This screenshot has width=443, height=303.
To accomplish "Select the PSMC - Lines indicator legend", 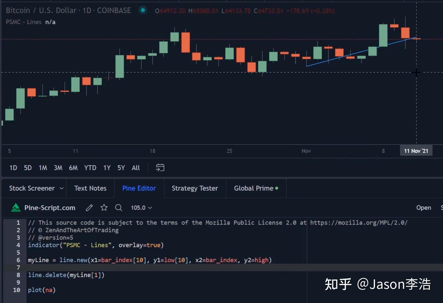I will click(x=24, y=22).
